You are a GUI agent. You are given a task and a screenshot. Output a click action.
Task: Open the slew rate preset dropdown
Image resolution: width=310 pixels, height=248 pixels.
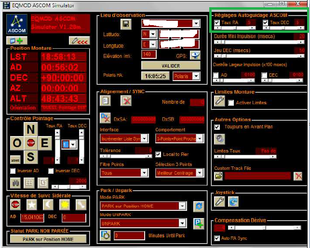pyautogui.click(x=73, y=144)
